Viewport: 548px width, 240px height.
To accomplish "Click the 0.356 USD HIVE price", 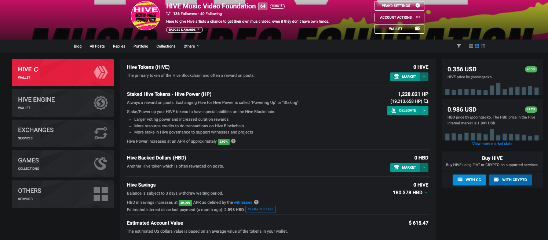I will point(462,69).
